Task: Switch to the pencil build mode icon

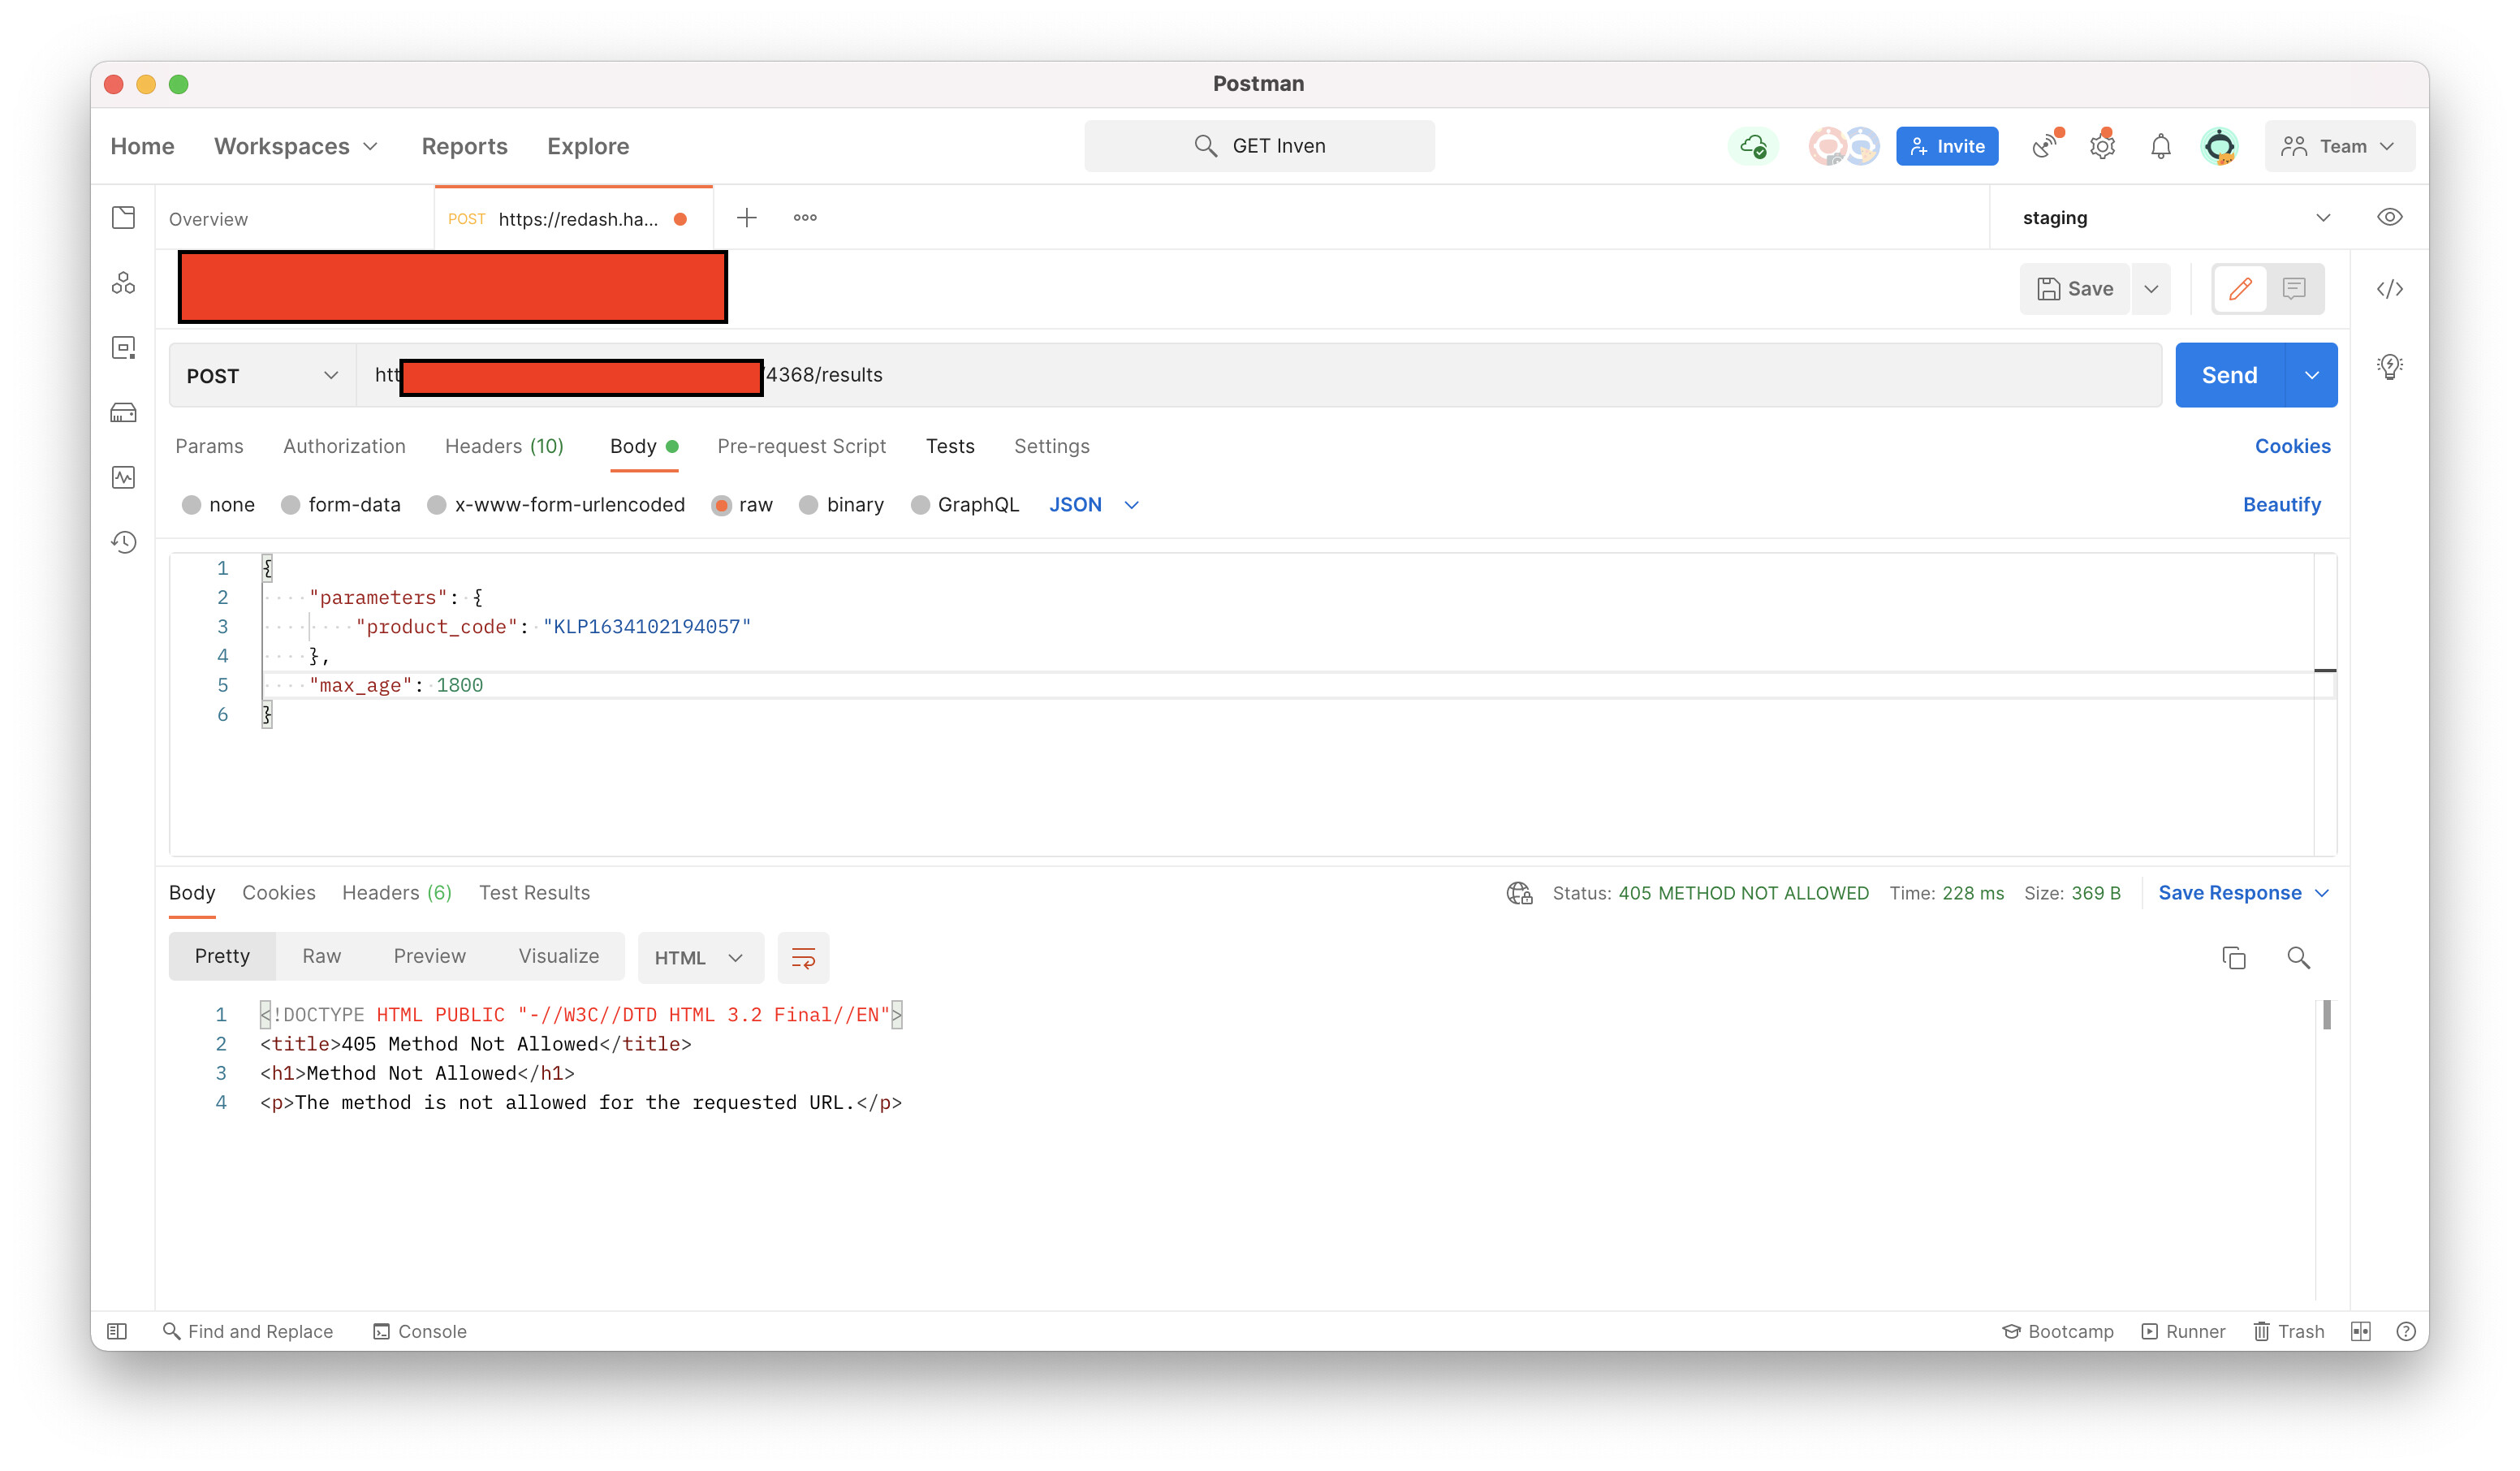Action: [2240, 289]
